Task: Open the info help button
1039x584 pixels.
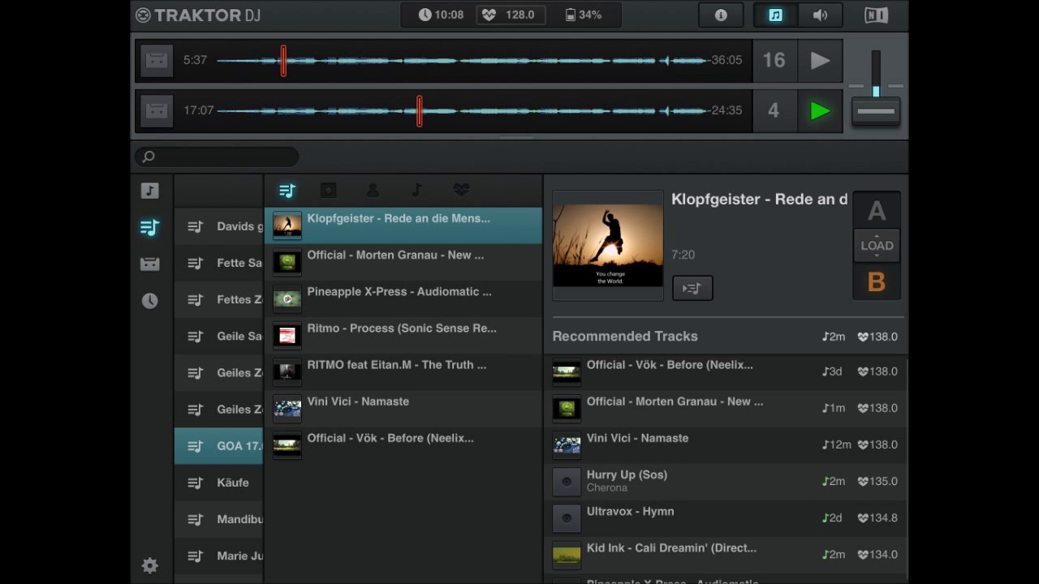Action: click(x=721, y=15)
